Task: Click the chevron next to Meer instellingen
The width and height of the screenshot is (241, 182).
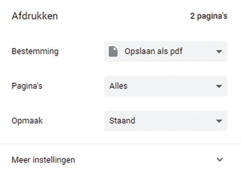Action: pyautogui.click(x=219, y=160)
